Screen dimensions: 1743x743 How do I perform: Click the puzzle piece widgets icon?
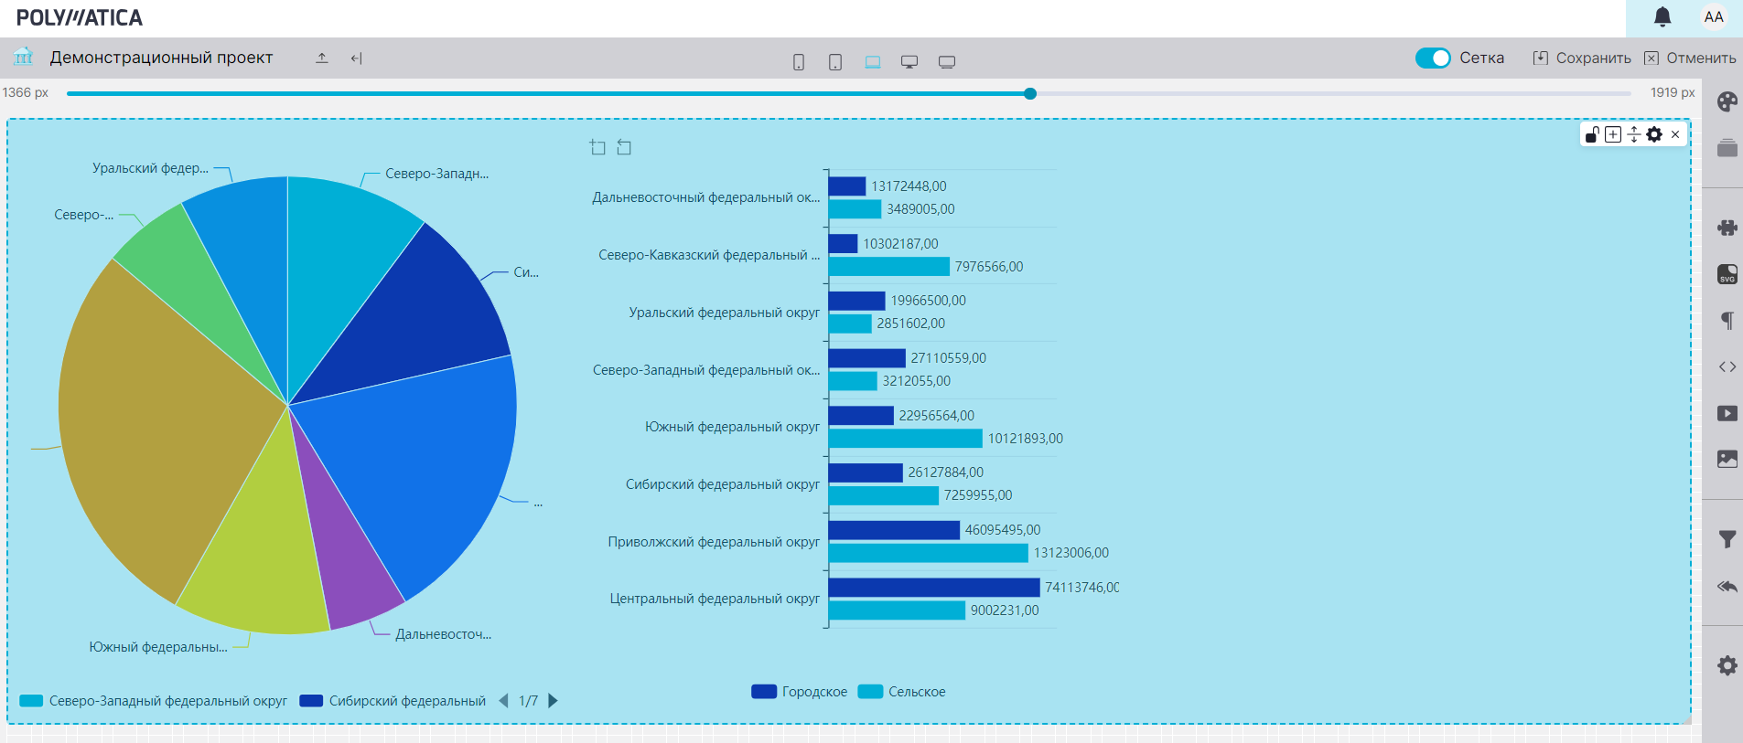click(x=1727, y=228)
